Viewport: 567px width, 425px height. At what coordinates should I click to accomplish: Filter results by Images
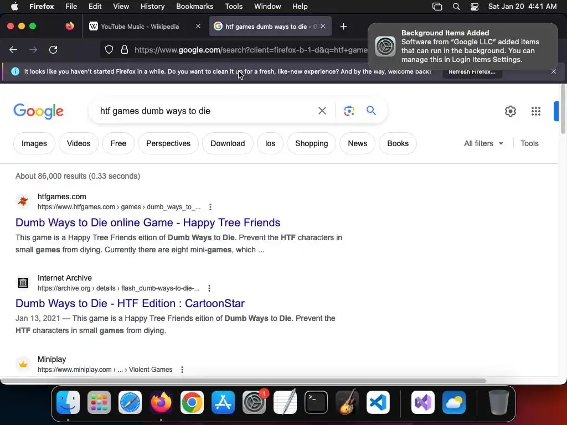click(x=34, y=143)
